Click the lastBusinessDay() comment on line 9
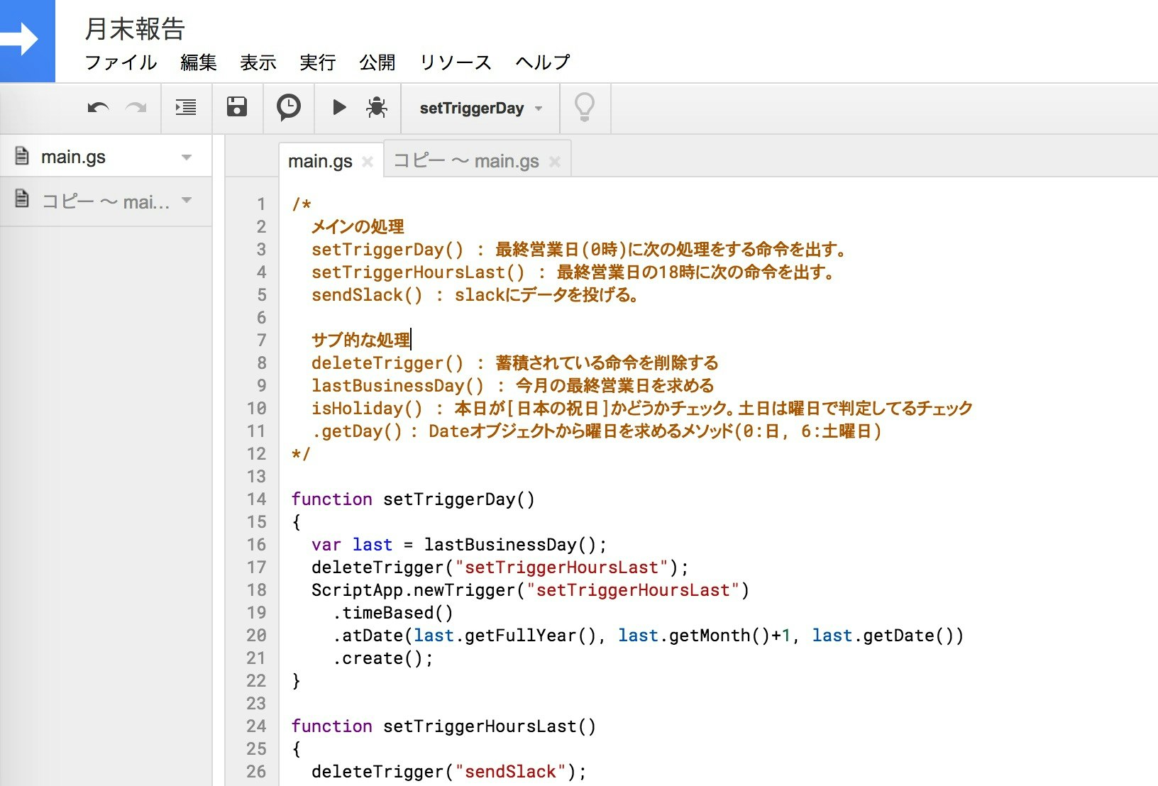This screenshot has width=1158, height=786. tap(512, 386)
